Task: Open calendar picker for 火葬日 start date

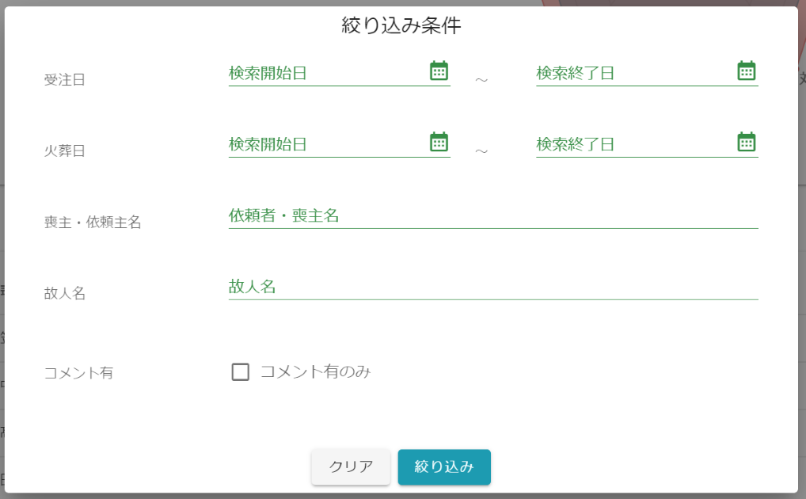Action: (439, 143)
